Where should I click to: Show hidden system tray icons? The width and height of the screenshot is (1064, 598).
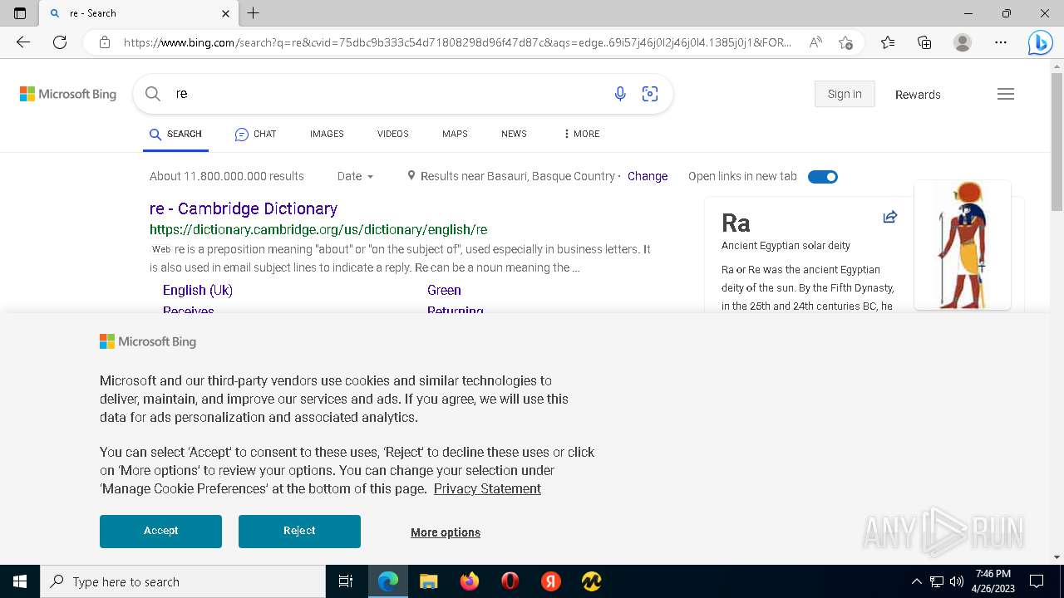point(917,581)
